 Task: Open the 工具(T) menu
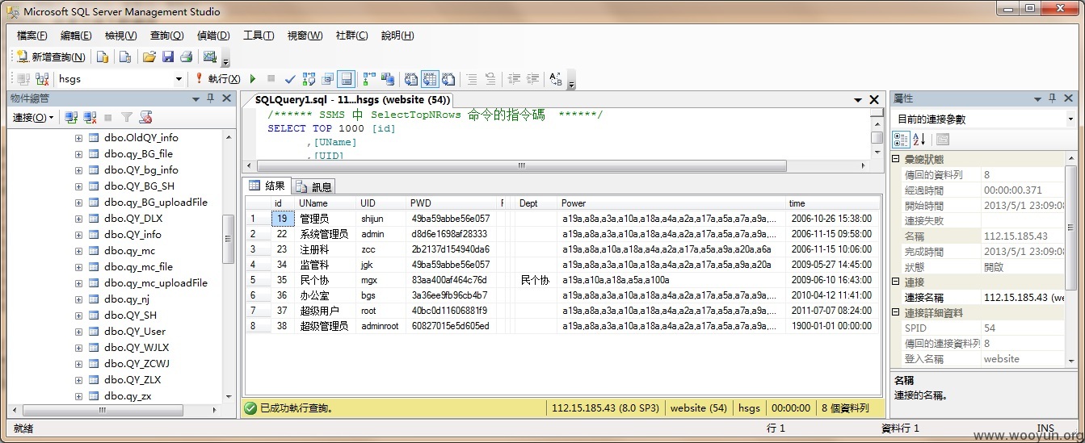click(x=259, y=36)
